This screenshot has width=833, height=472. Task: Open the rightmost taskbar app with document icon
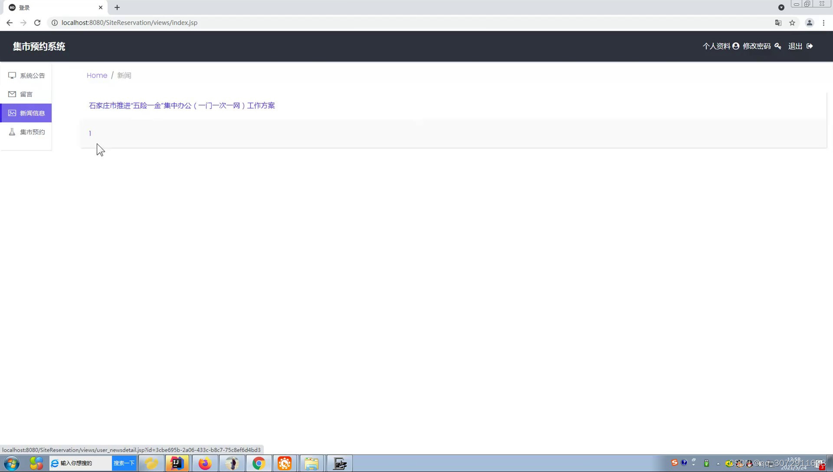pyautogui.click(x=340, y=463)
